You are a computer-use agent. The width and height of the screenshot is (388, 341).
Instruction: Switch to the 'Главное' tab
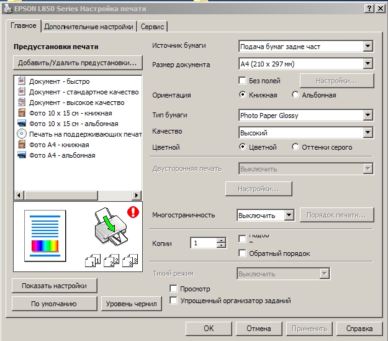23,25
